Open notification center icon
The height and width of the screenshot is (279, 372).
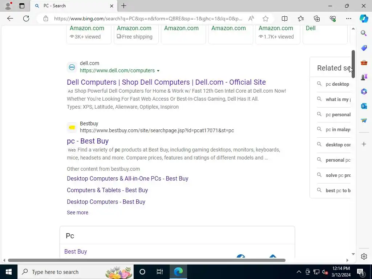(x=361, y=272)
